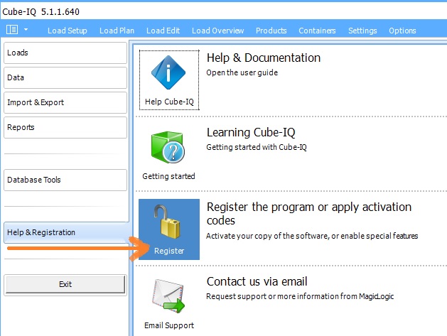Viewport: 447px width, 336px height.
Task: Open the Settings tab
Action: click(x=362, y=31)
